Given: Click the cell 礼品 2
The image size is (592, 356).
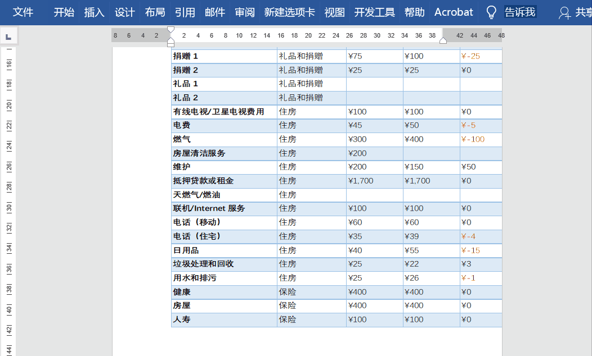Looking at the screenshot, I should click(225, 98).
